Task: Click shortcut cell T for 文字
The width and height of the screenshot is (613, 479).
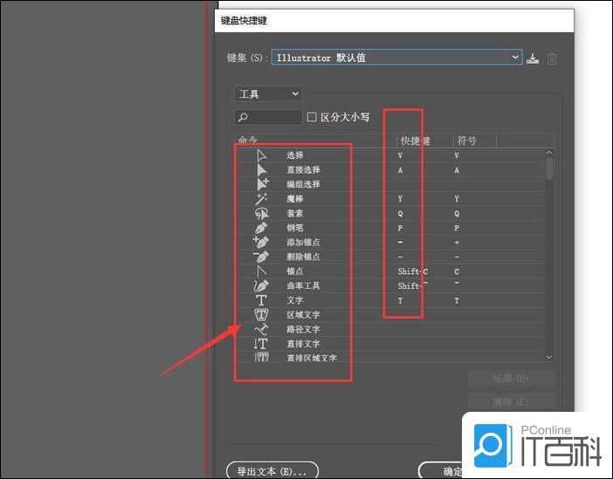Action: pos(400,300)
